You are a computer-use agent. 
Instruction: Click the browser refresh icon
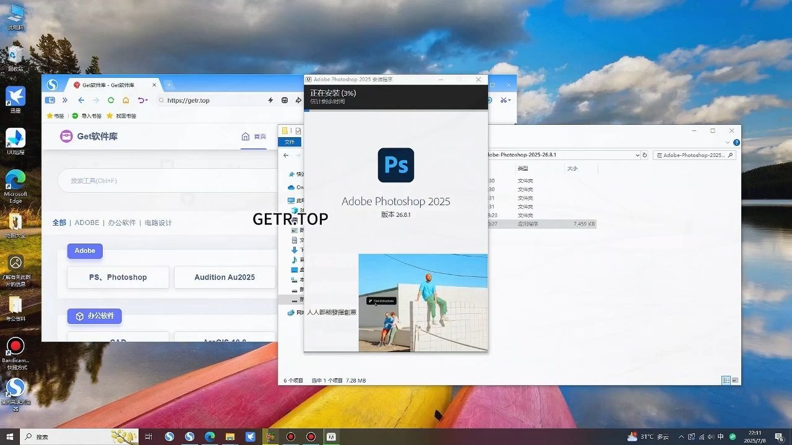point(111,100)
